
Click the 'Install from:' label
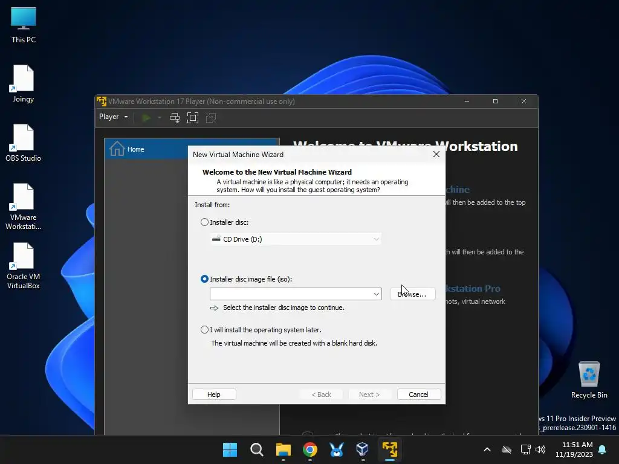[x=212, y=205]
